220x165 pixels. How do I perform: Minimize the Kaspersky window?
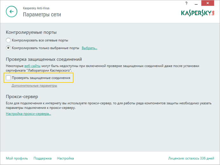pos(196,4)
